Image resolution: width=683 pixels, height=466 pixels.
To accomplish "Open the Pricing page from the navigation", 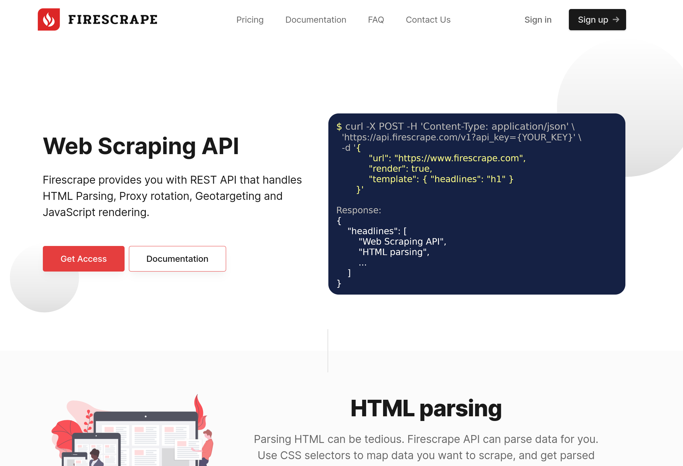I will (250, 20).
